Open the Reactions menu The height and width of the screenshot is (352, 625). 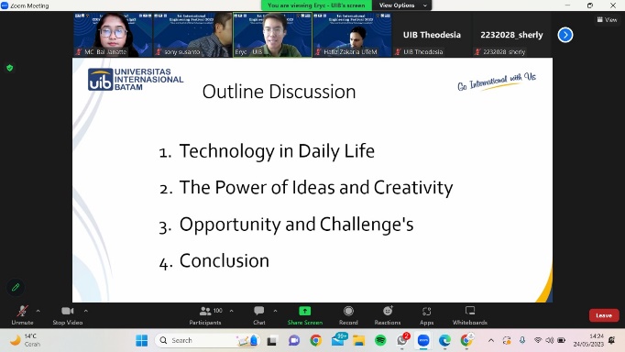click(x=388, y=315)
